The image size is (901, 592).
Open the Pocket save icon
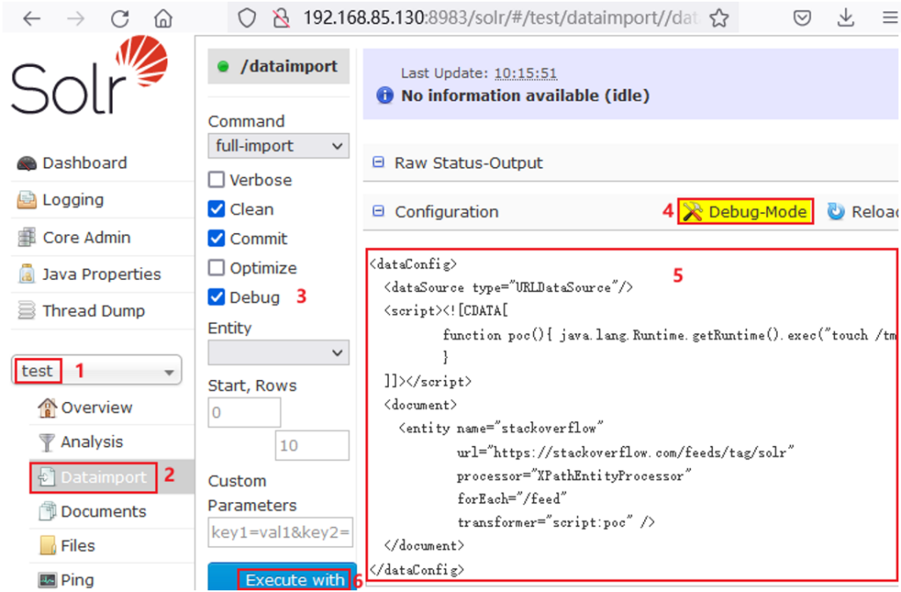click(802, 18)
